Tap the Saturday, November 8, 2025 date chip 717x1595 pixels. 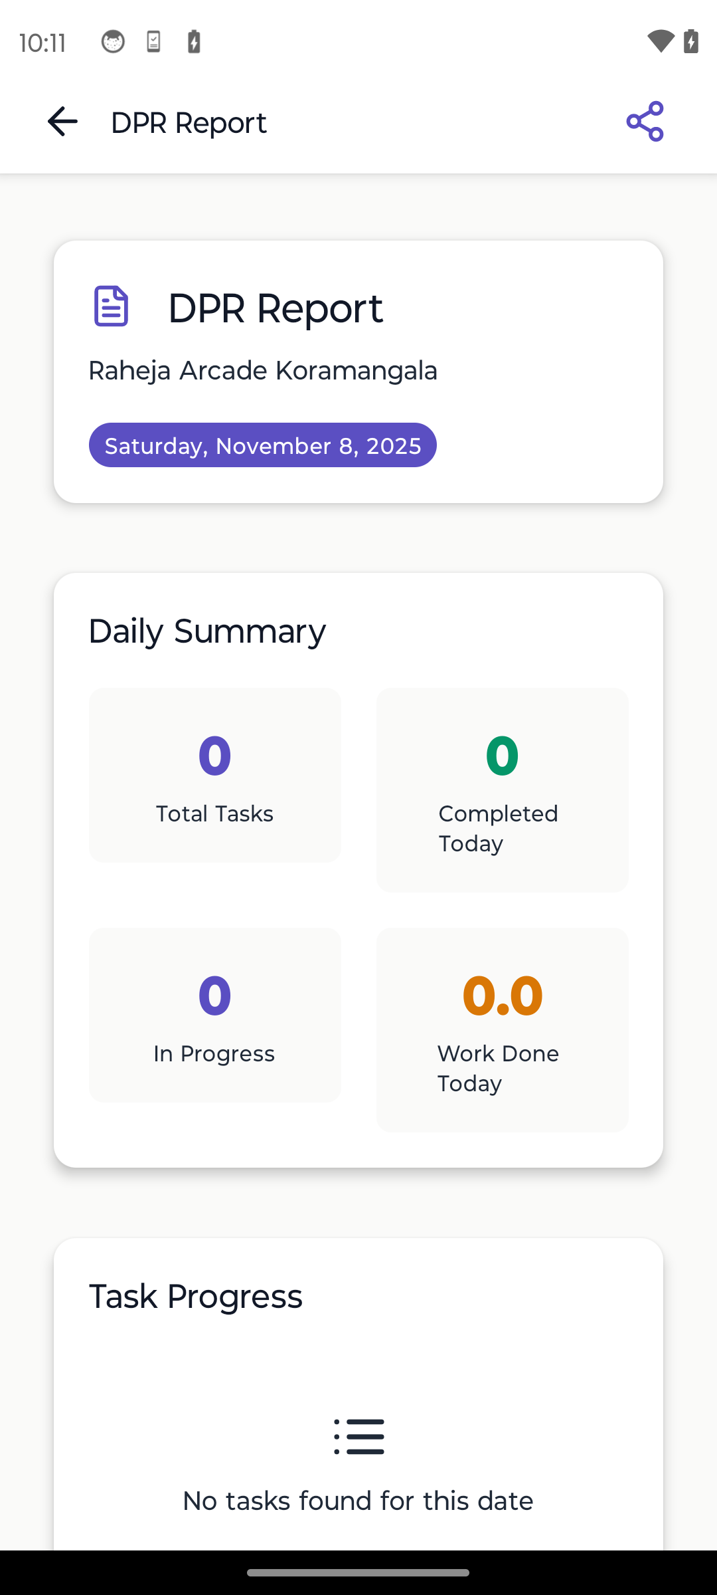[263, 445]
